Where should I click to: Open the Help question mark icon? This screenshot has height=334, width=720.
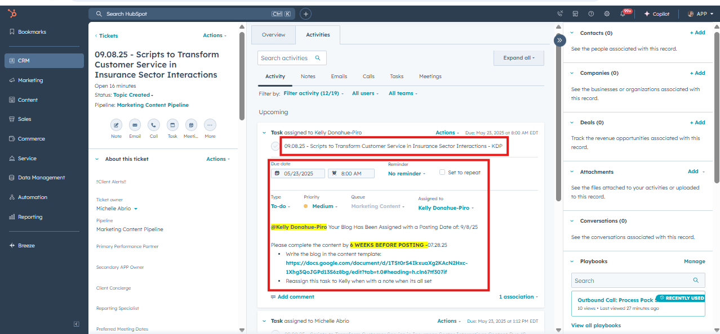pos(591,13)
